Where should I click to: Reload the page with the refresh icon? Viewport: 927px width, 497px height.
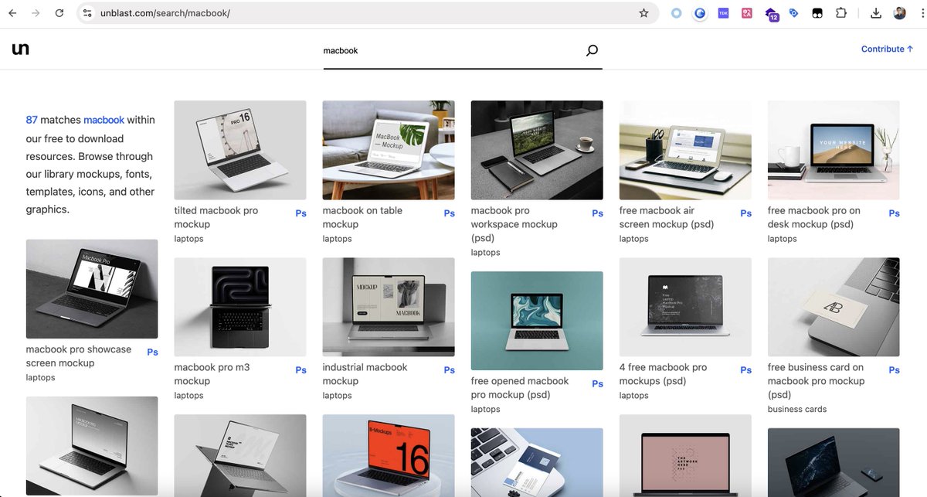59,13
